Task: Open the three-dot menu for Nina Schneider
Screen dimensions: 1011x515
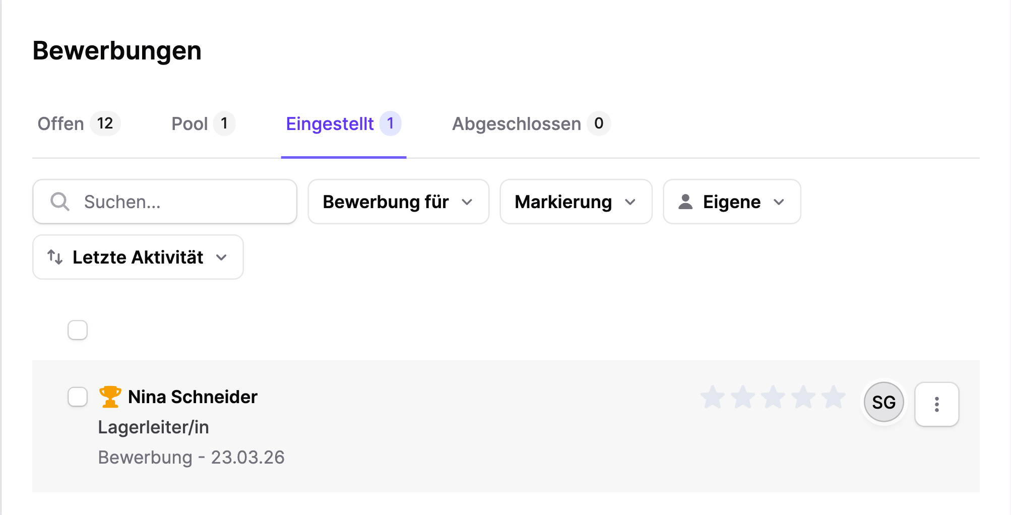Action: coord(936,404)
